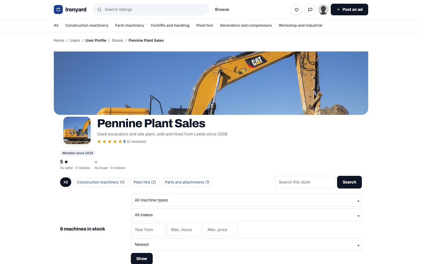Focus the Search this store field
Image resolution: width=422 pixels, height=264 pixels.
click(x=305, y=182)
